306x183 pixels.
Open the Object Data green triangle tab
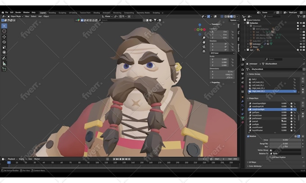[x=243, y=118]
